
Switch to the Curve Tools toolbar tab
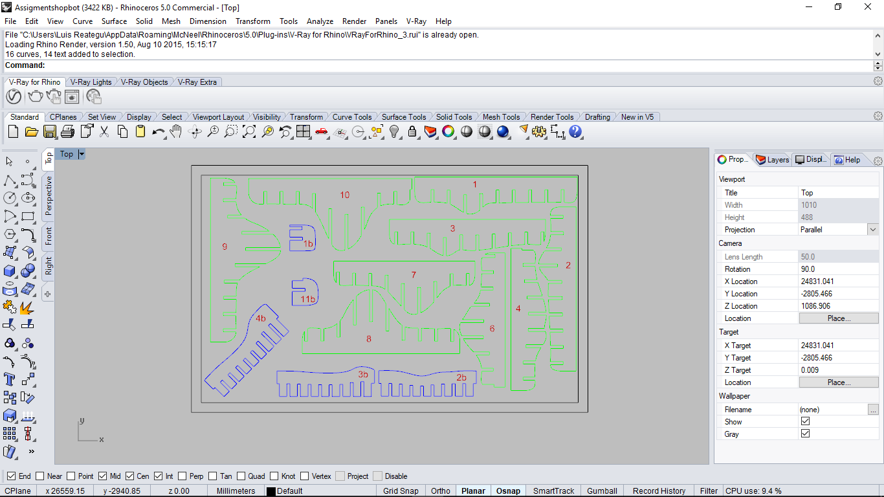351,117
